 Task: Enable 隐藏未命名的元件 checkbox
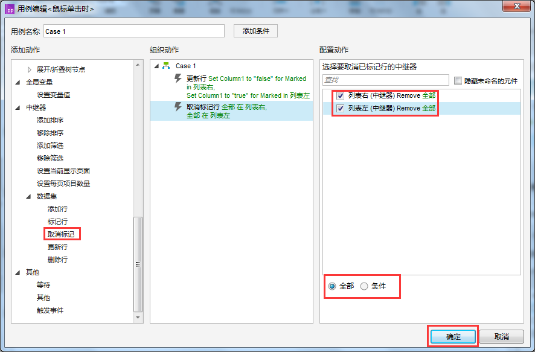coord(458,81)
